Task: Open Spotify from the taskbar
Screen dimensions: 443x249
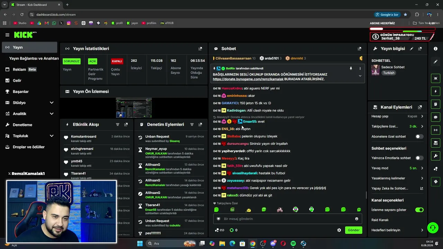Action: pyautogui.click(x=293, y=243)
